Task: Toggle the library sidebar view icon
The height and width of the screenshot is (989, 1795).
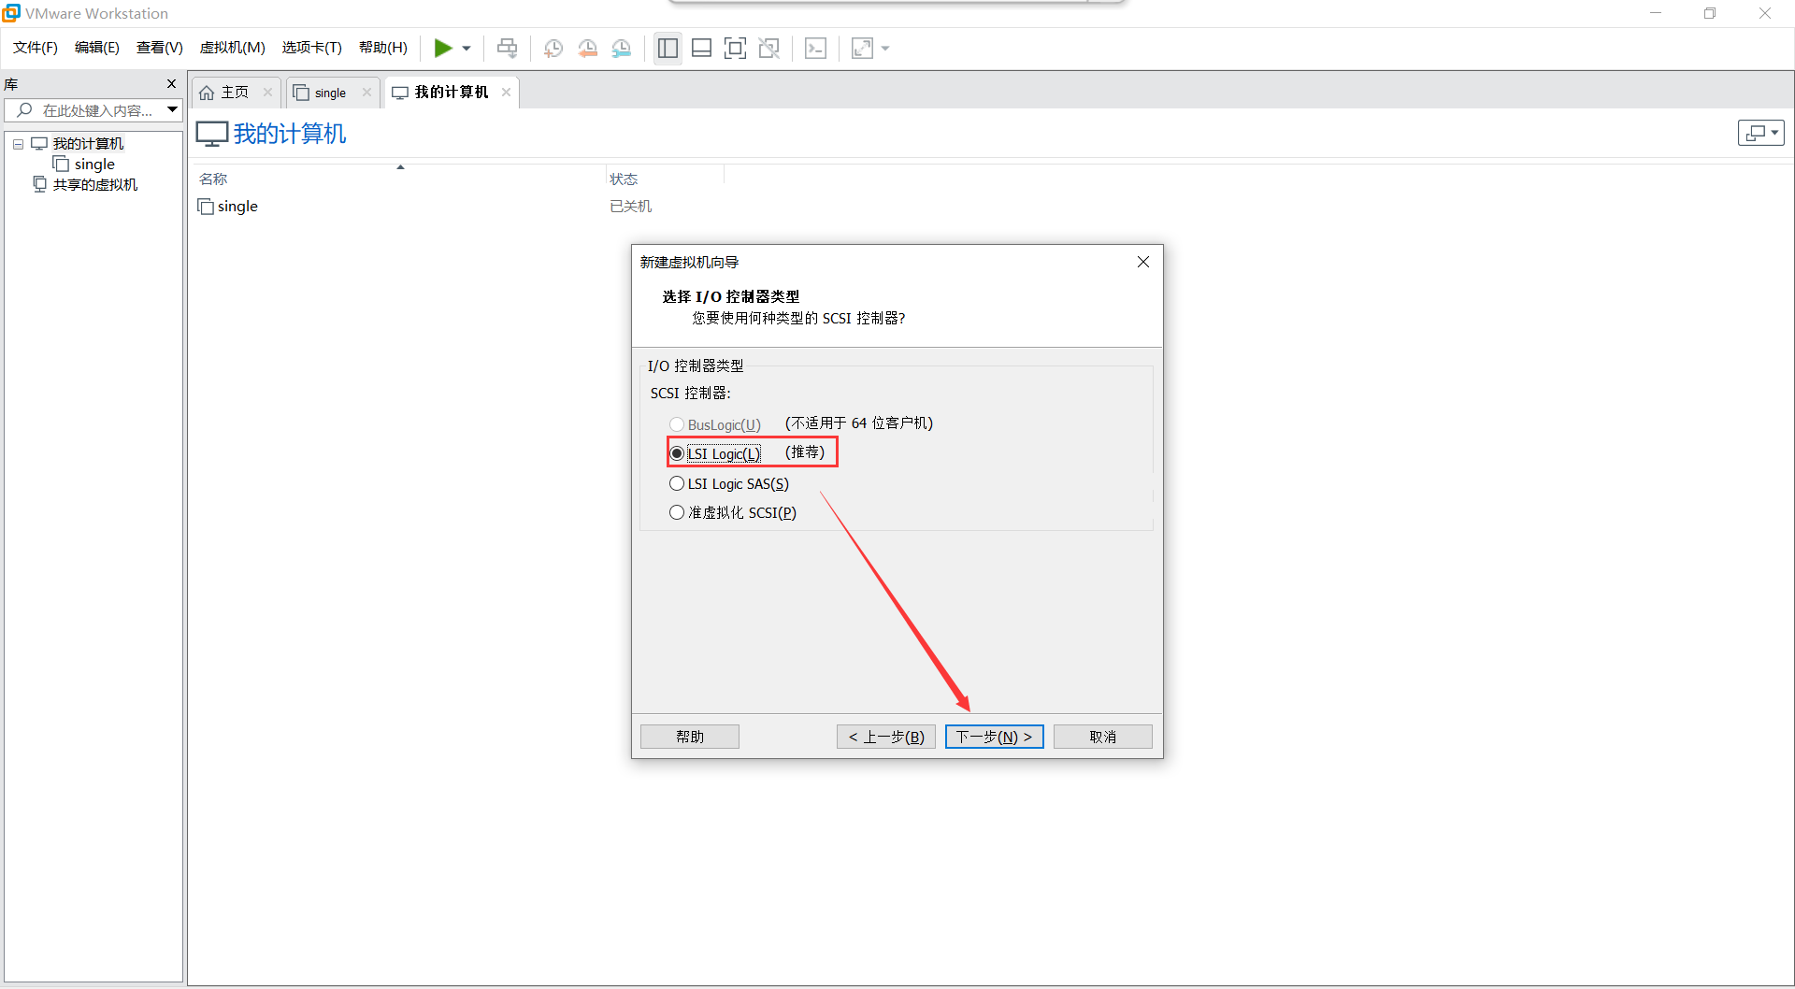Action: [668, 49]
